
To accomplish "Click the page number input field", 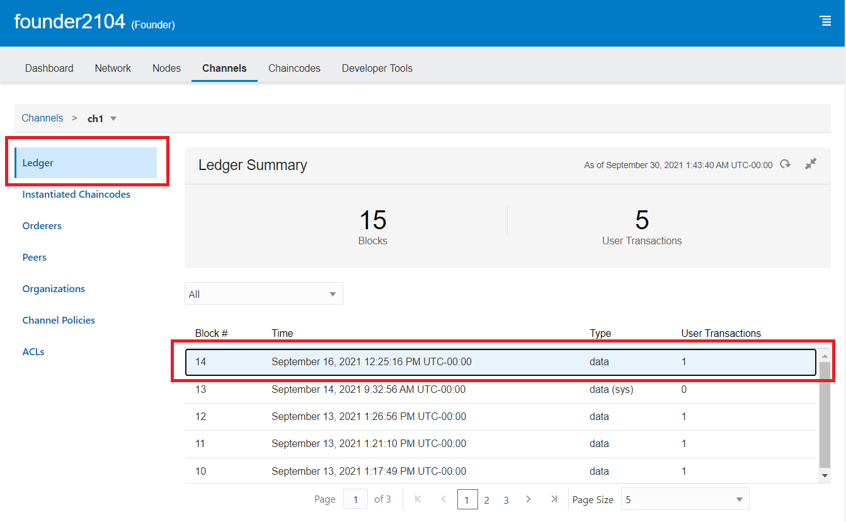I will click(x=355, y=499).
